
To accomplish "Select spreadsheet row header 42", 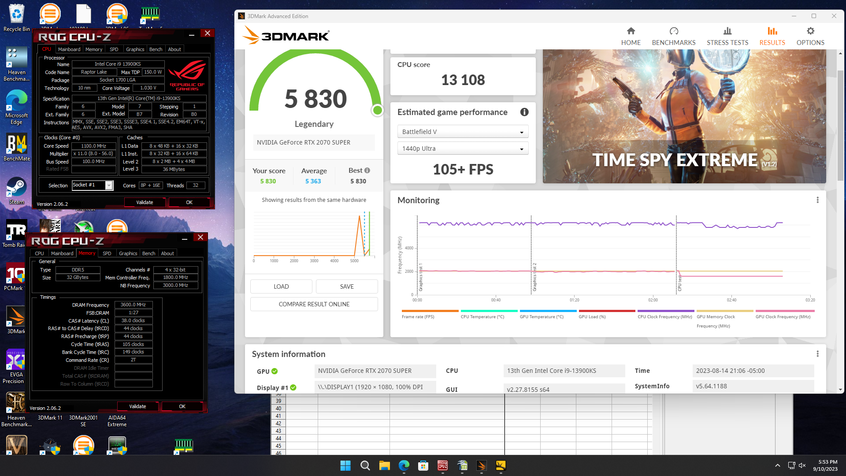I will (x=278, y=424).
